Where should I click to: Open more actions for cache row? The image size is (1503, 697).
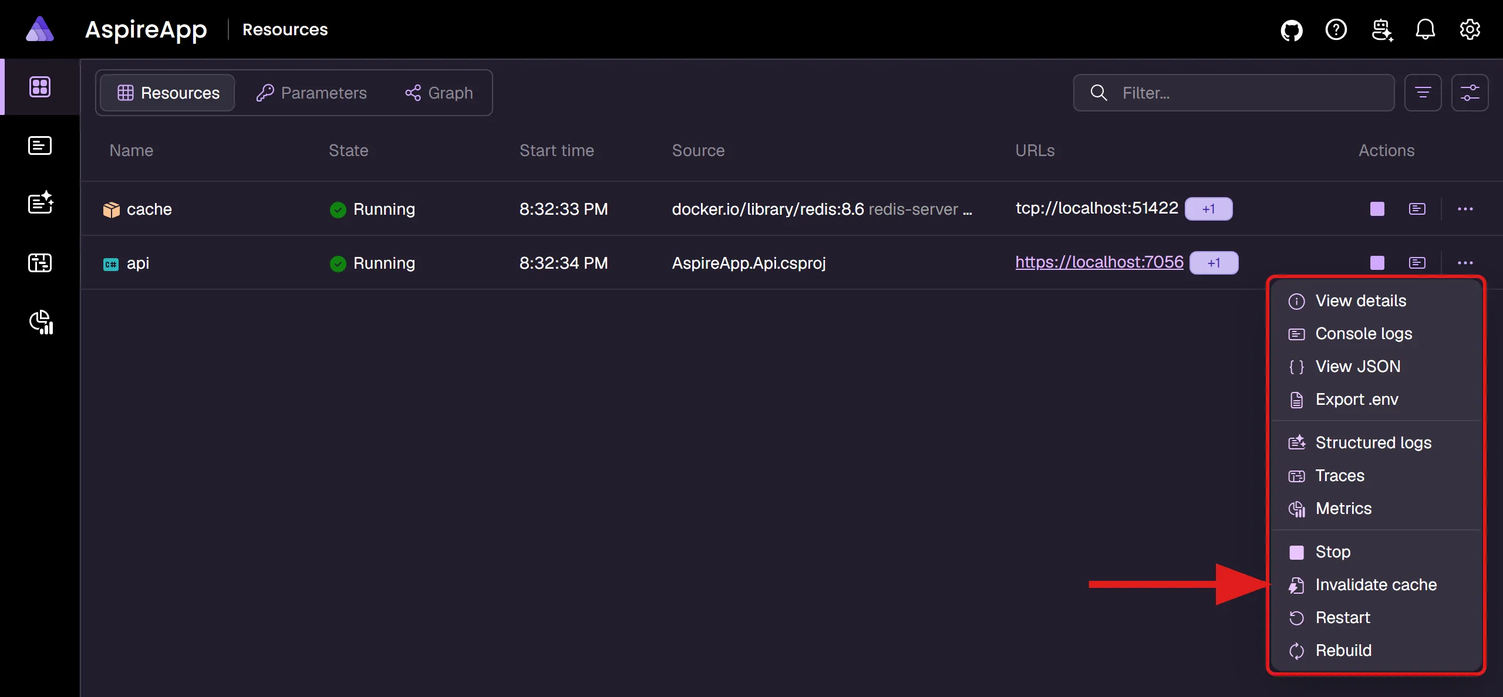click(x=1465, y=209)
